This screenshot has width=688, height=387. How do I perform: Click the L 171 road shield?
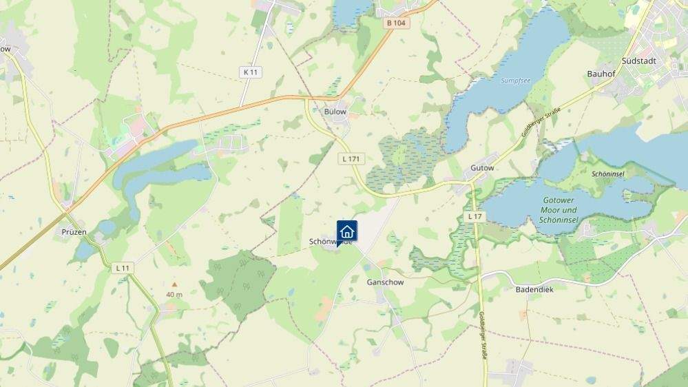coord(351,159)
